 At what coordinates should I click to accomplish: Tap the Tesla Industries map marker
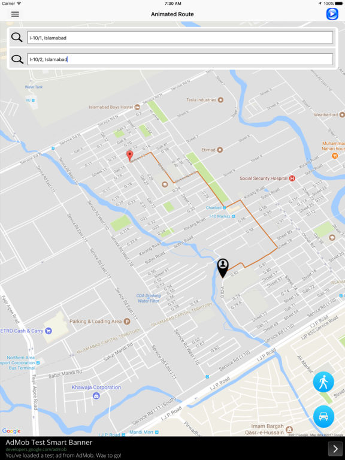pos(220,100)
